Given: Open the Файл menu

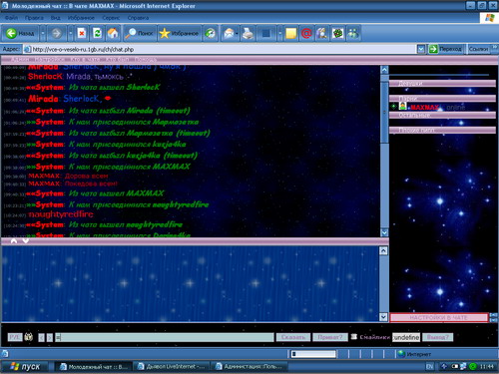Looking at the screenshot, I should point(11,18).
